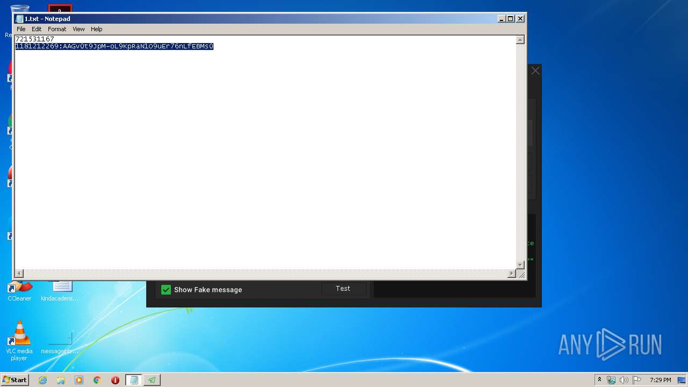Open the Edit menu in Notepad
The image size is (688, 387).
point(37,29)
